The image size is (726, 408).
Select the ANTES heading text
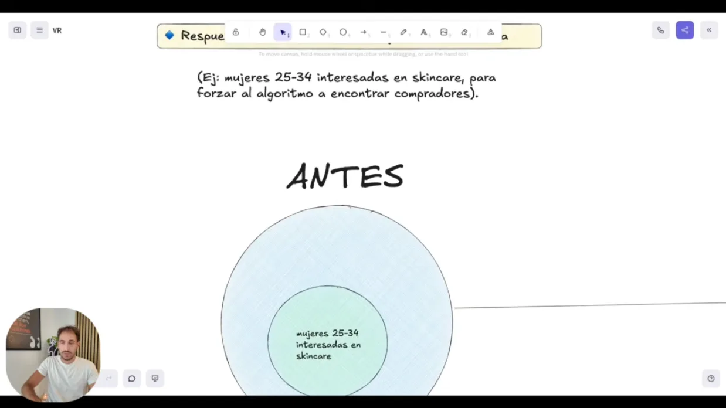click(345, 176)
